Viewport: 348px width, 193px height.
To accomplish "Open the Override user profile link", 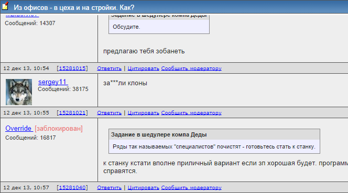I will [19, 129].
